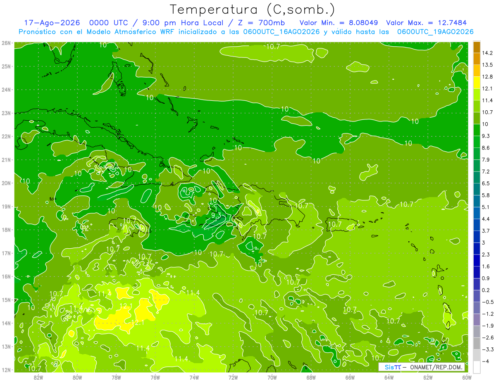496x383 pixels.
Task: Click the '78W' longitude axis label
Action: 116,377
